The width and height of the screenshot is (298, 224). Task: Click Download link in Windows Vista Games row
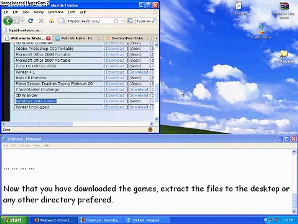[x=115, y=101]
